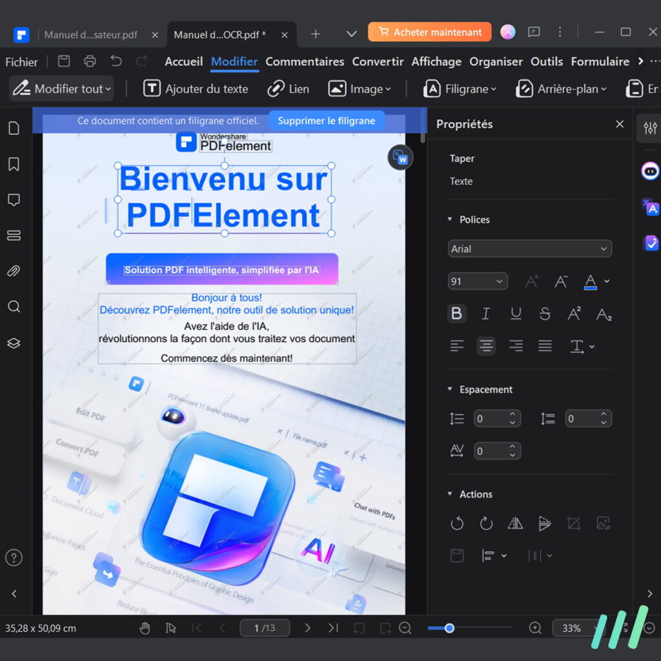Zoom in with the plus magnifier
This screenshot has height=661, width=661.
pyautogui.click(x=535, y=628)
